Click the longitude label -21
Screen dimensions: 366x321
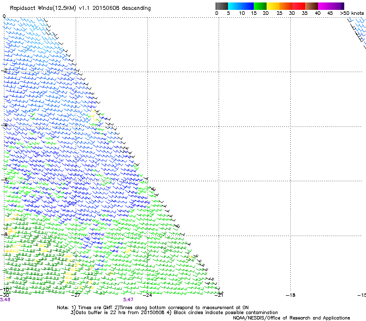(x=219, y=295)
